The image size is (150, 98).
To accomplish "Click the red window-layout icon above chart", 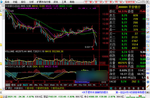I will (x=98, y=6).
